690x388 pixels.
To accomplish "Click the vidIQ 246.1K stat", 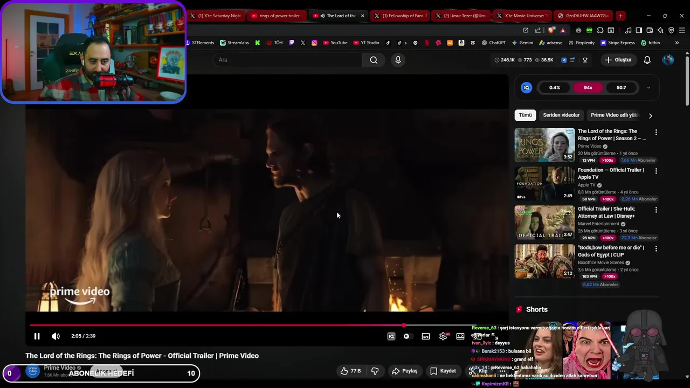I will tap(505, 60).
